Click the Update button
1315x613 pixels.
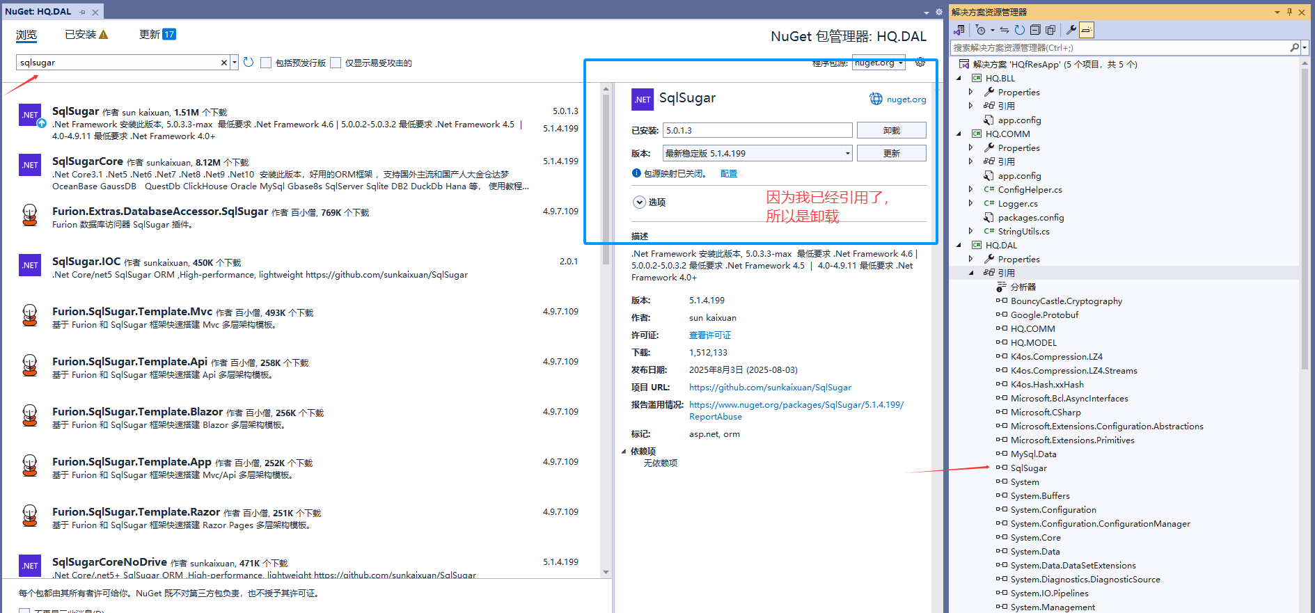tap(891, 153)
